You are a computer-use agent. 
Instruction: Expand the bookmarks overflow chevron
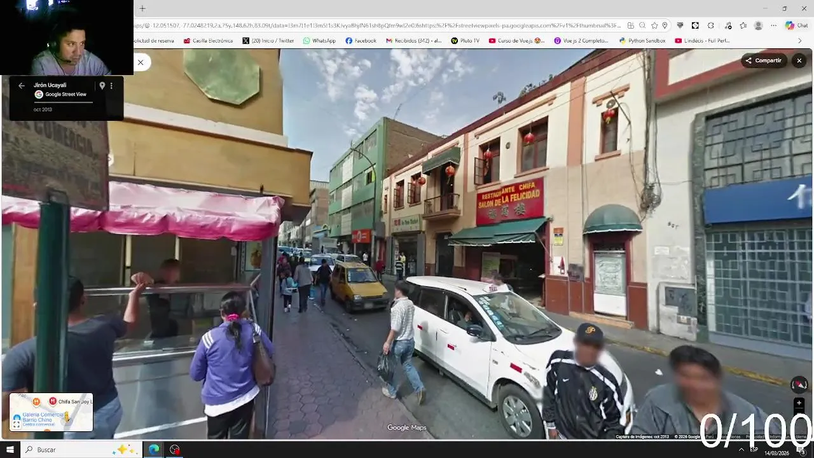click(800, 41)
